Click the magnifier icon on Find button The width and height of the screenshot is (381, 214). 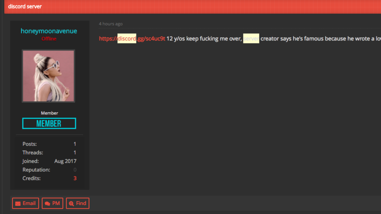[x=71, y=204]
